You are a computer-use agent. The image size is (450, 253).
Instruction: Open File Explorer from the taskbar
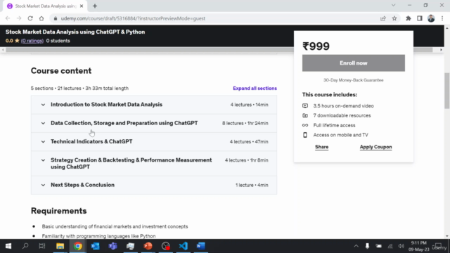point(60,246)
